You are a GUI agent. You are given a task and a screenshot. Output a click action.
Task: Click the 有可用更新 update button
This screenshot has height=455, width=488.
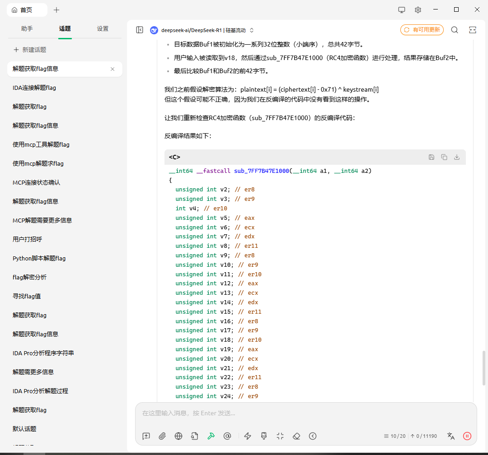[422, 30]
